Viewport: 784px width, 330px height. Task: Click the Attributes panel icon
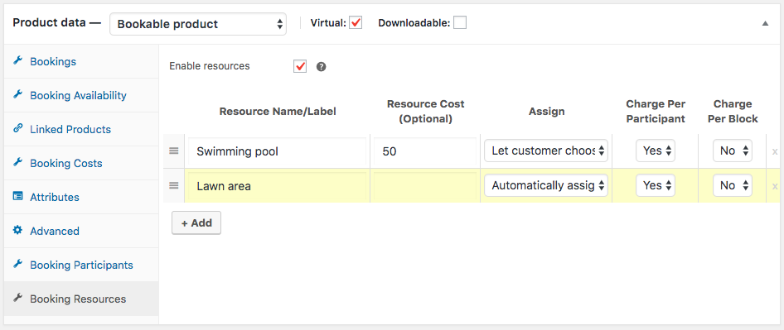point(17,197)
